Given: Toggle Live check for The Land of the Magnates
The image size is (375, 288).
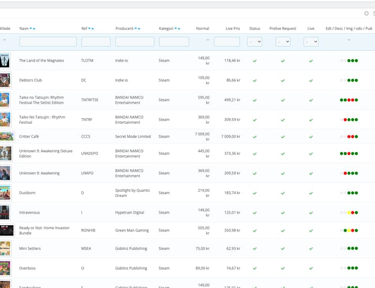Looking at the screenshot, I should click(311, 60).
